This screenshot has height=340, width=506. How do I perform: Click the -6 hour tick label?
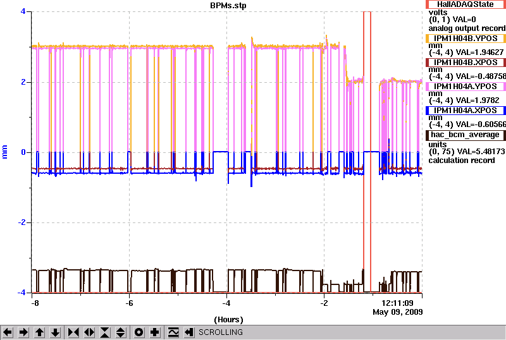click(129, 303)
